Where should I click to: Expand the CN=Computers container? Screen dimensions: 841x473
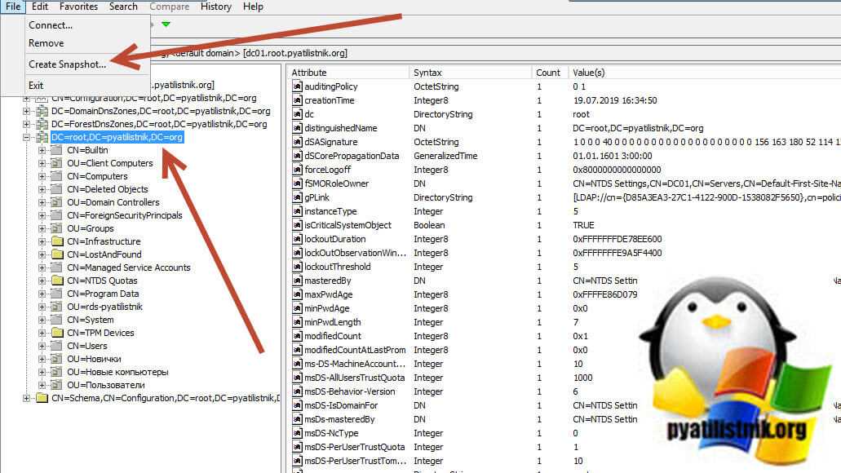click(x=42, y=176)
